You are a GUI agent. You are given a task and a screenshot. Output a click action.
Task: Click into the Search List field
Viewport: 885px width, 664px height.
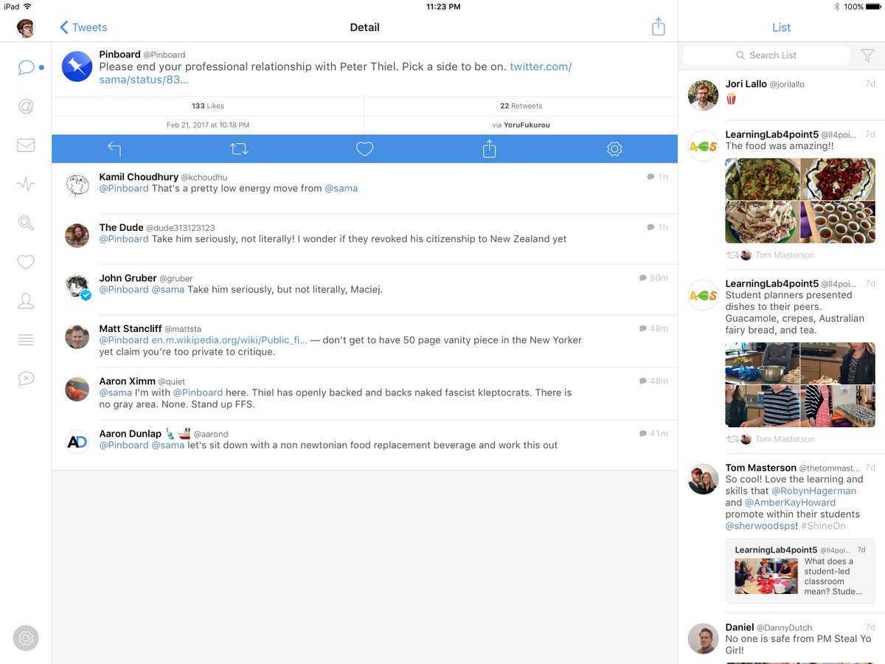click(766, 55)
